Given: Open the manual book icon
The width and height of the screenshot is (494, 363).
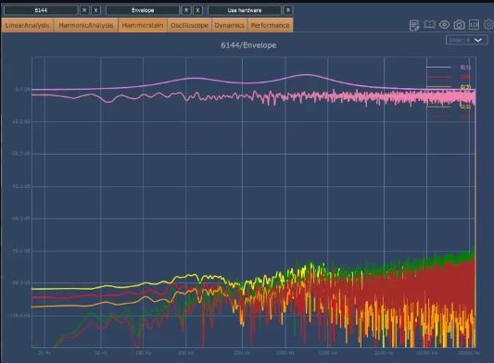Looking at the screenshot, I should point(429,25).
